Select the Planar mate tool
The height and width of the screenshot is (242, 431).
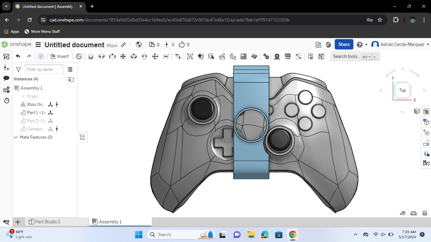[x=123, y=56]
